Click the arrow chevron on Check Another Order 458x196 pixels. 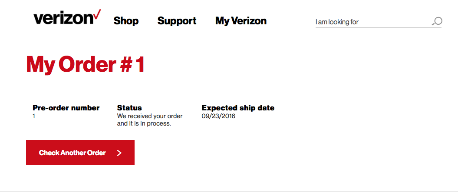119,153
